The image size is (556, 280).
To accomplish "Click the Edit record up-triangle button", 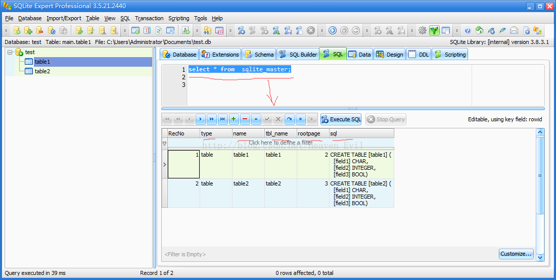I will [256, 119].
